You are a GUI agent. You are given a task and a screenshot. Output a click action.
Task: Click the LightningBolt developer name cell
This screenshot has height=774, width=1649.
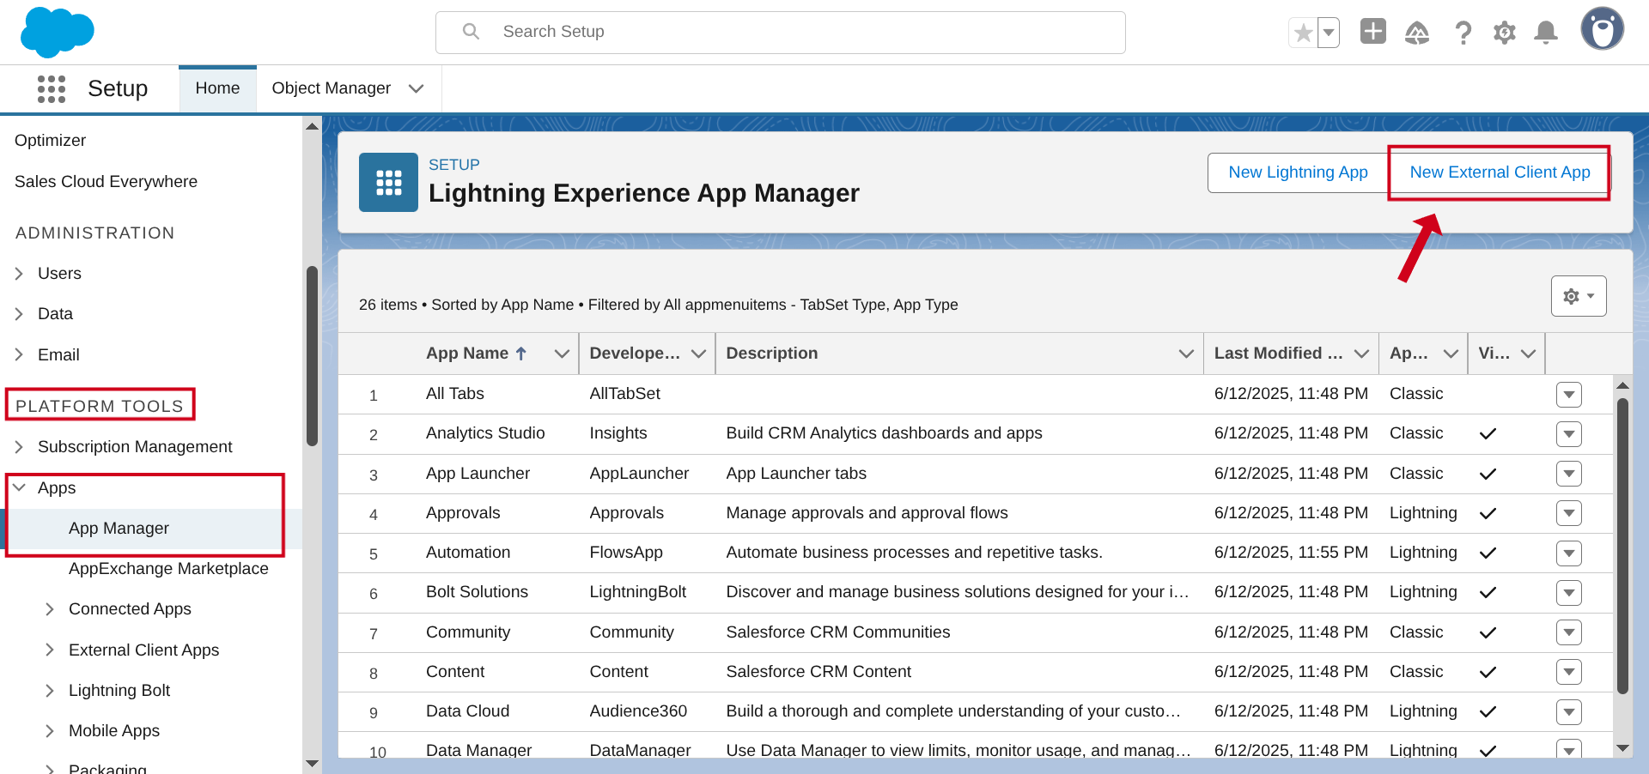click(638, 592)
